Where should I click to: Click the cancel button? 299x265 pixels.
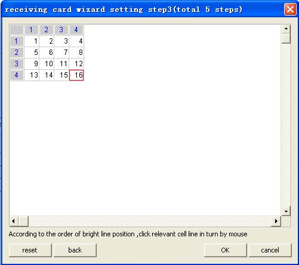[270, 250]
